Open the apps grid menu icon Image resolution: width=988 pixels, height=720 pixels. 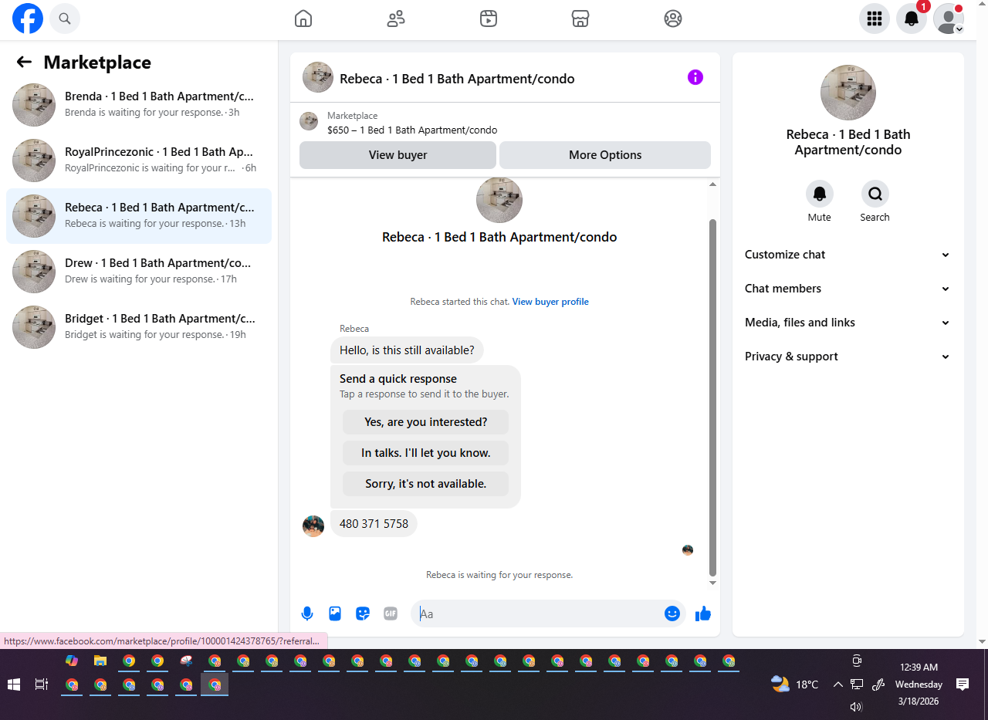pyautogui.click(x=875, y=19)
